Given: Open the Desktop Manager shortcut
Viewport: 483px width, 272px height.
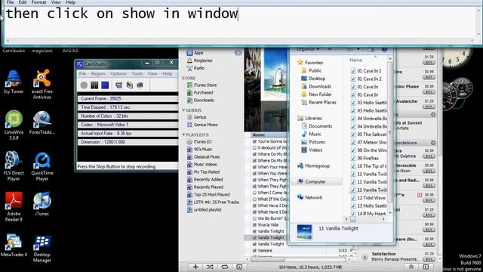Looking at the screenshot, I should click(x=42, y=249).
